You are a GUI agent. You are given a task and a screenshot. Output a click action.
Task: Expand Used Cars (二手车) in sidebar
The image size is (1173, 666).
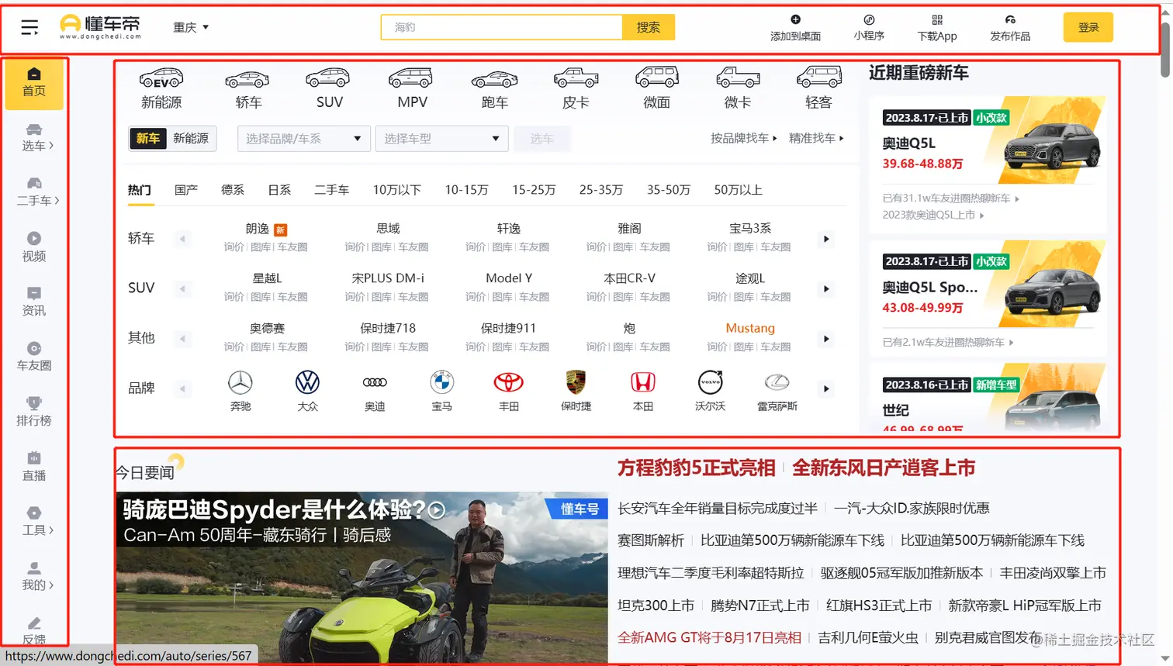coord(37,192)
